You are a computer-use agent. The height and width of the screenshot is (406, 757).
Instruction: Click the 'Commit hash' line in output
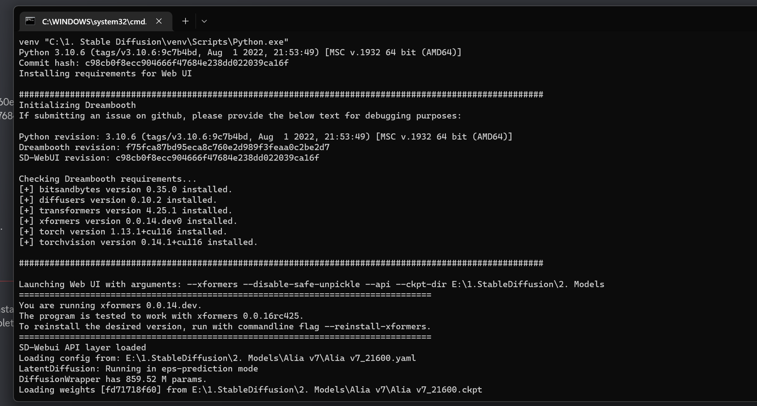[154, 63]
